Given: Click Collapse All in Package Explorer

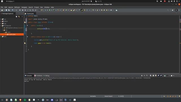Looking at the screenshot, I should pos(16,16).
